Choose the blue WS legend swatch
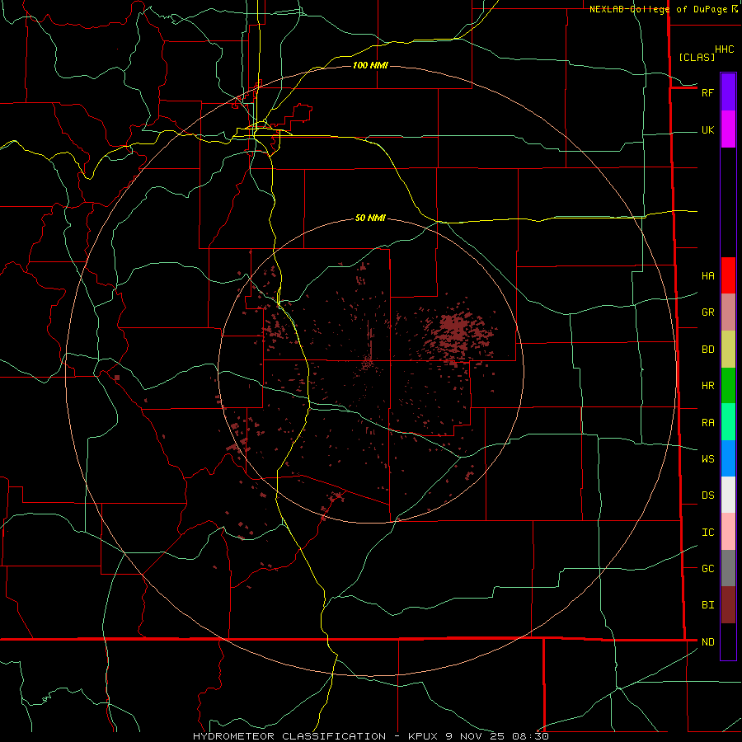This screenshot has width=742, height=742. 728,458
